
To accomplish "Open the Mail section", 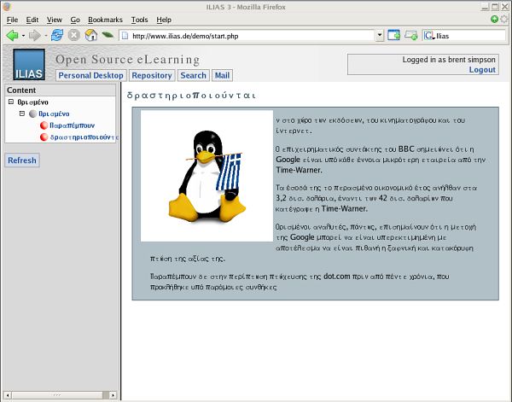I will pyautogui.click(x=222, y=75).
